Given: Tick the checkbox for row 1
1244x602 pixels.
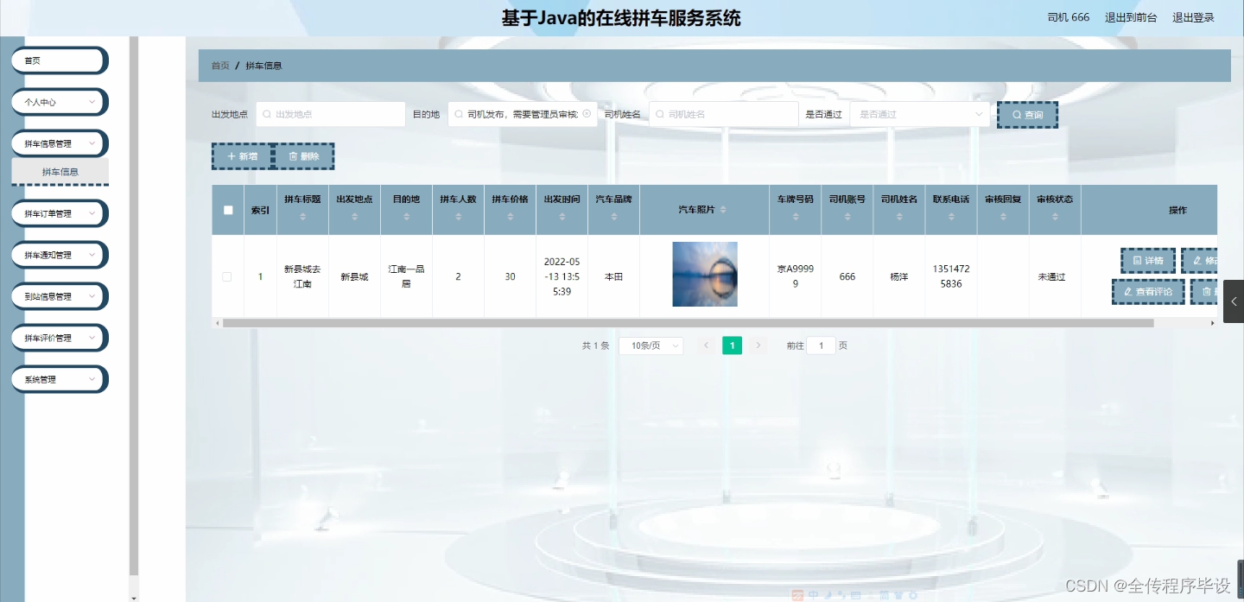Looking at the screenshot, I should click(227, 277).
